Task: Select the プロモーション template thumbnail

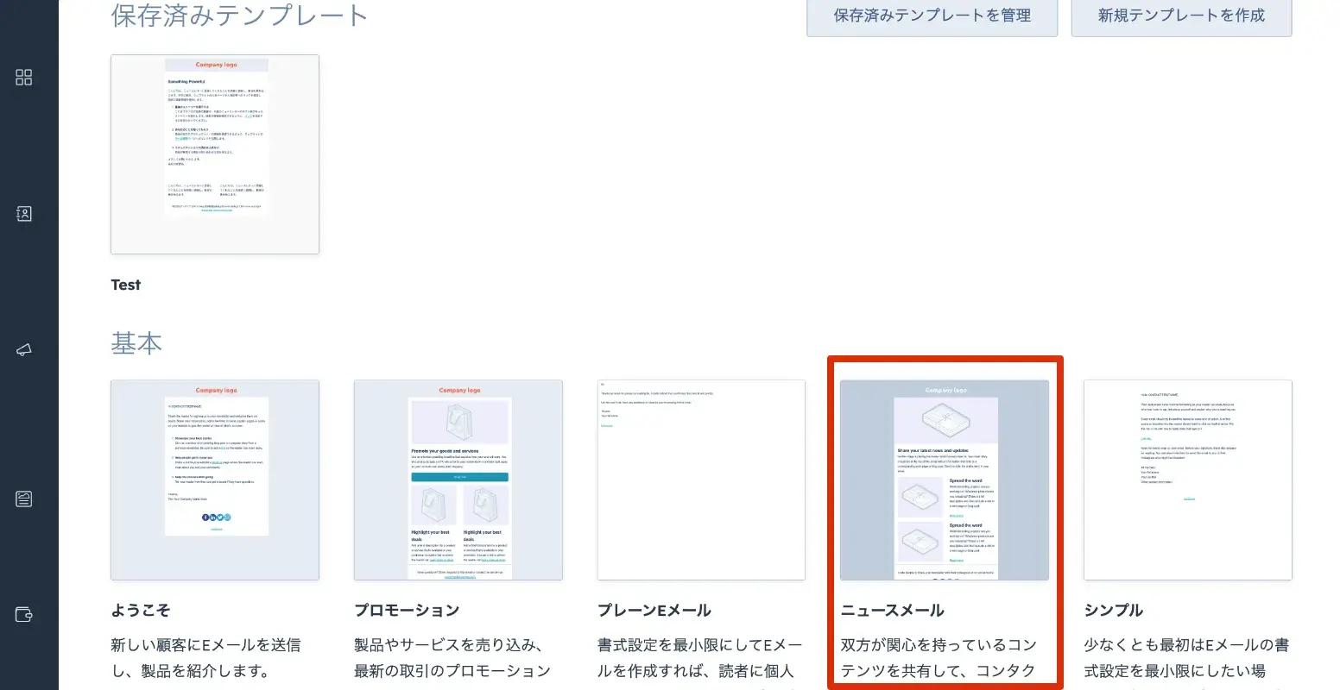Action: (458, 480)
